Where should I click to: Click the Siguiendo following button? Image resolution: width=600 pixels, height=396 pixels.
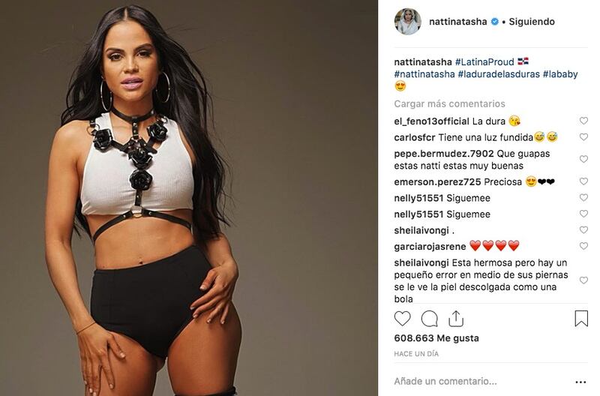click(x=532, y=22)
